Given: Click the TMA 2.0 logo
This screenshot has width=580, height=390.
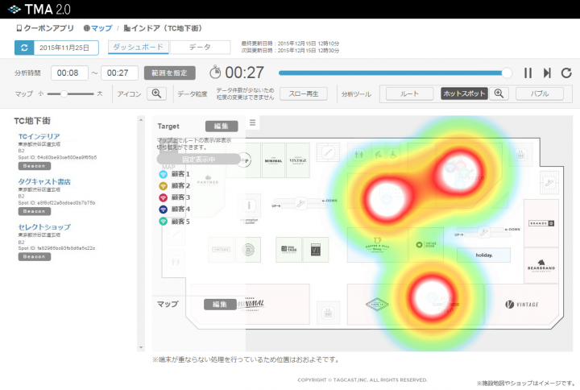Looking at the screenshot, I should pos(39,9).
